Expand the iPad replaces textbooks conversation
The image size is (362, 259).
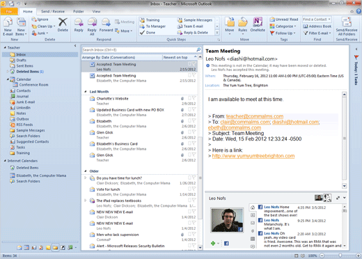click(85, 201)
